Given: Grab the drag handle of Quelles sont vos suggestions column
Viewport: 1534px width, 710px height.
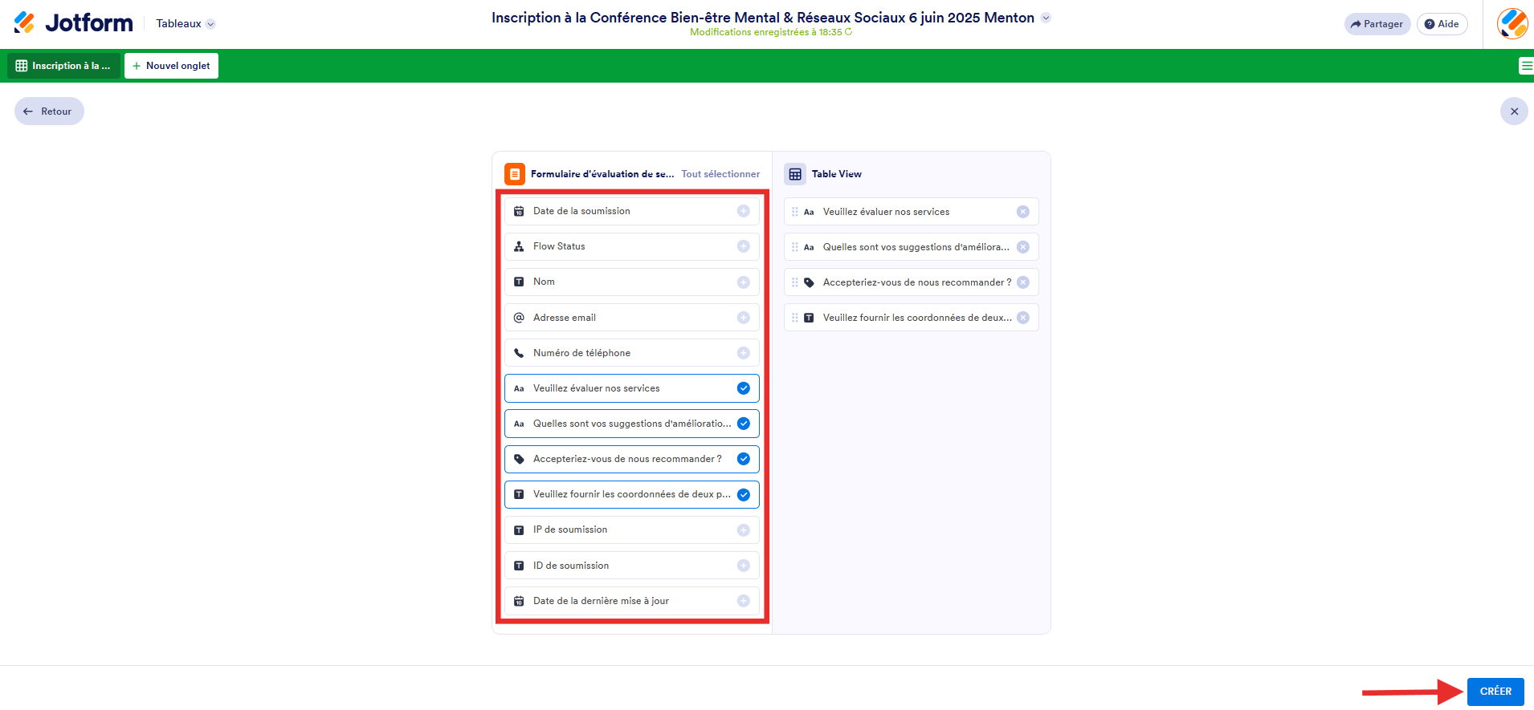Looking at the screenshot, I should point(794,247).
